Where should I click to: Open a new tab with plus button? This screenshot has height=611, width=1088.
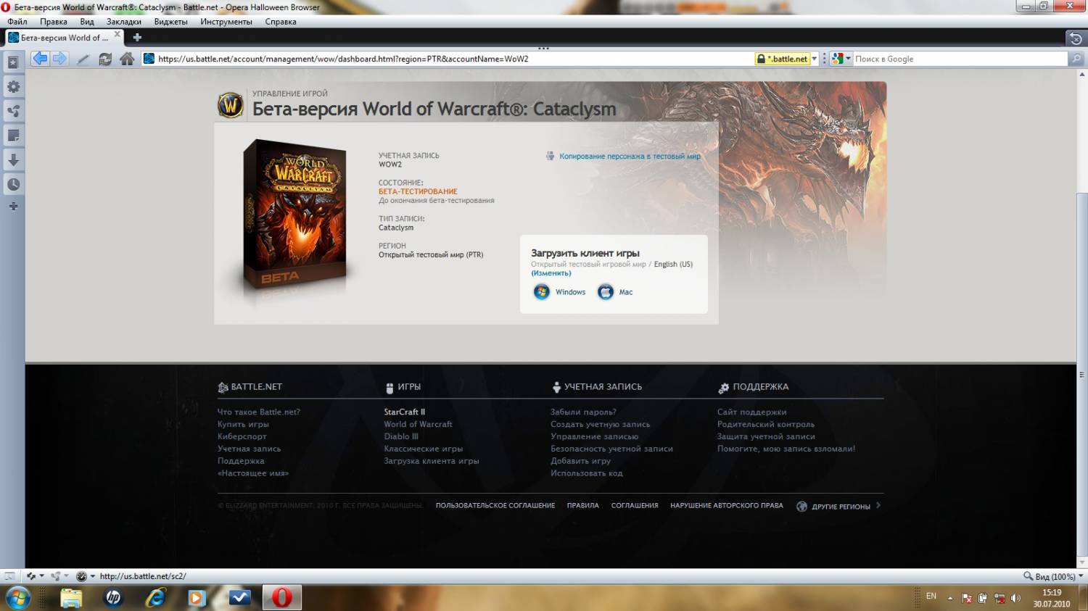tap(137, 37)
